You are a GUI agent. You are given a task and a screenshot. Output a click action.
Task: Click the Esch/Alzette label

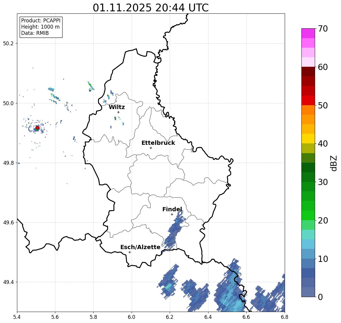tap(140, 247)
